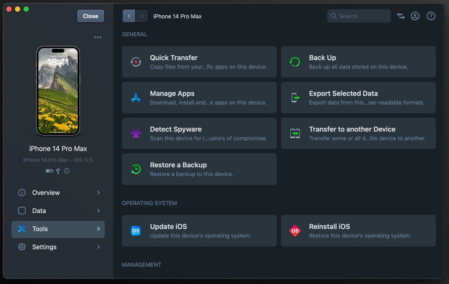
Task: Click the Export Selected Data icon
Action: pos(295,98)
